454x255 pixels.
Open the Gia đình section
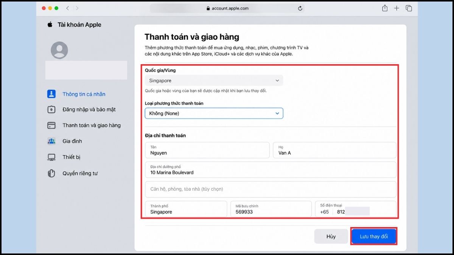pos(72,141)
